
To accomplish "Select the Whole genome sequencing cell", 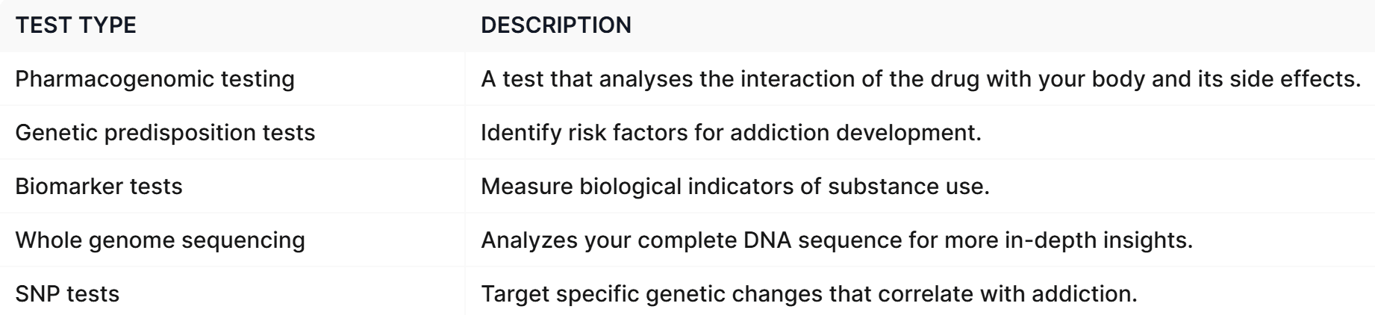I will [160, 240].
